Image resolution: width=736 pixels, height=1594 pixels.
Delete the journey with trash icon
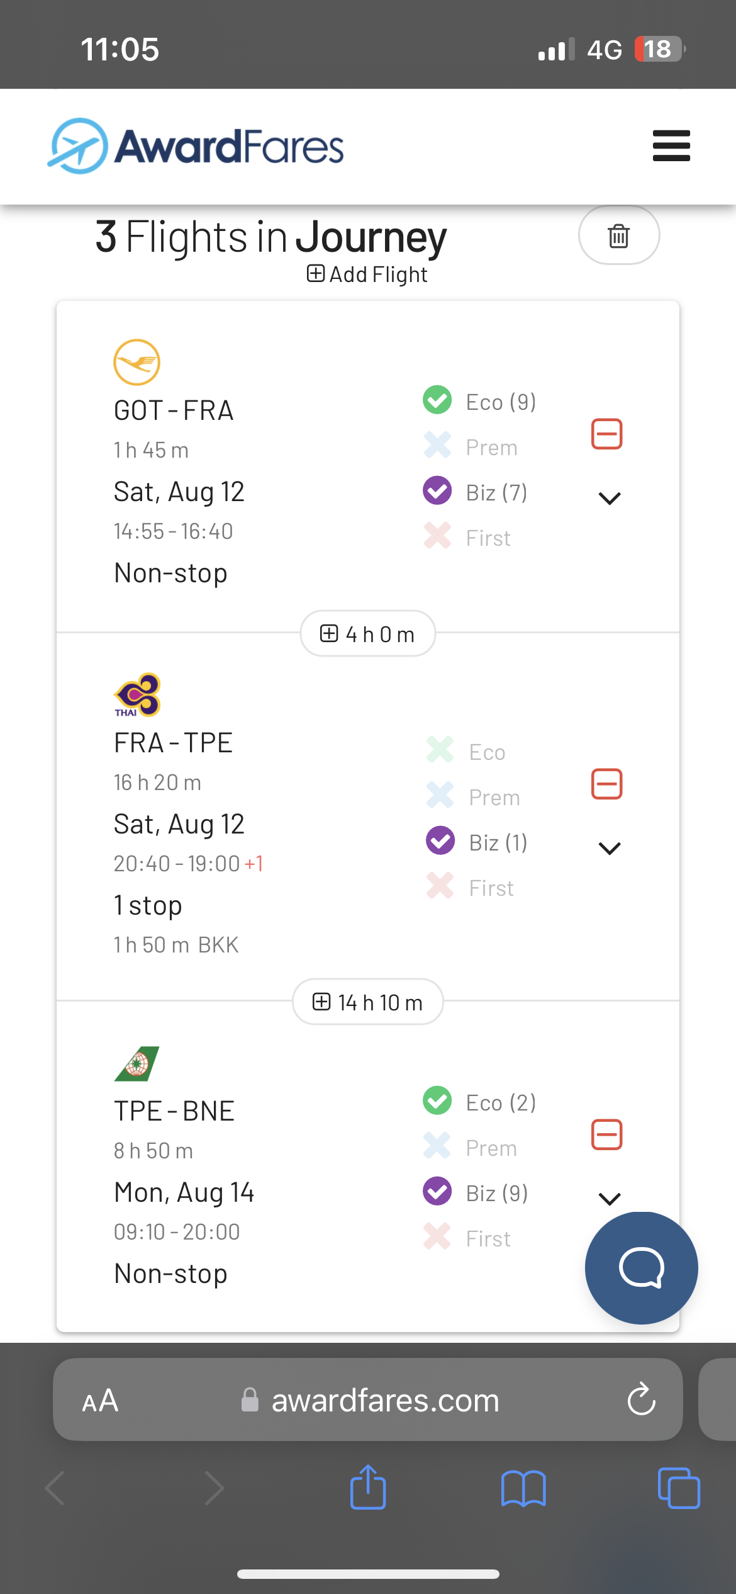[618, 235]
